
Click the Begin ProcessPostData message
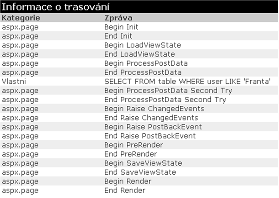click(146, 63)
